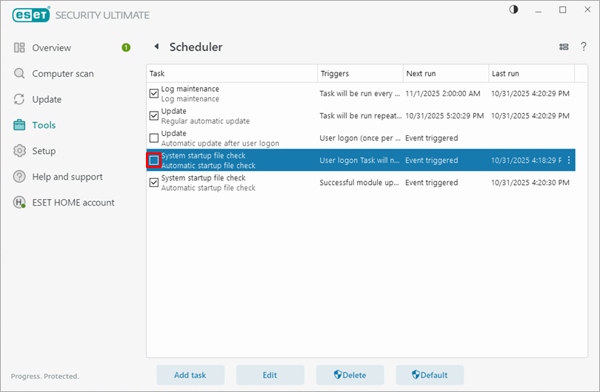
Task: Uncheck the Regular automatic update task
Action: pyautogui.click(x=154, y=115)
